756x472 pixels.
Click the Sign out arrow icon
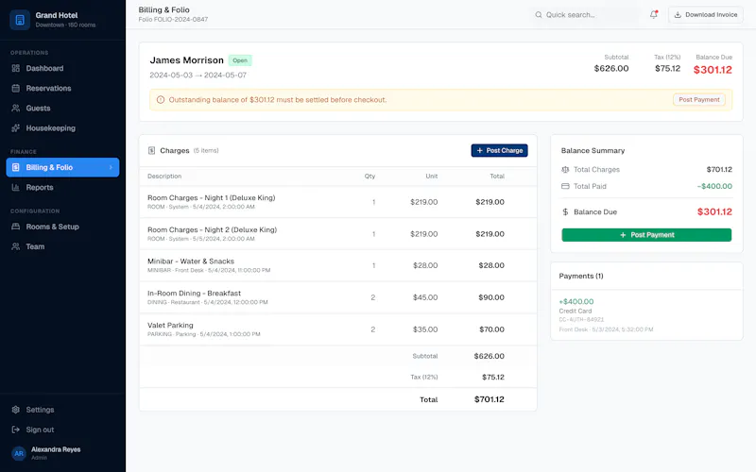pos(16,430)
